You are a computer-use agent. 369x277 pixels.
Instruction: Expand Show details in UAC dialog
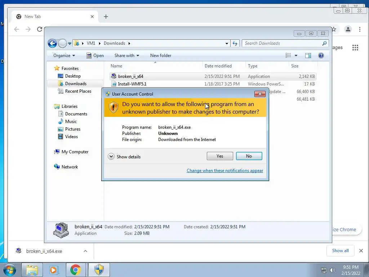(x=124, y=157)
